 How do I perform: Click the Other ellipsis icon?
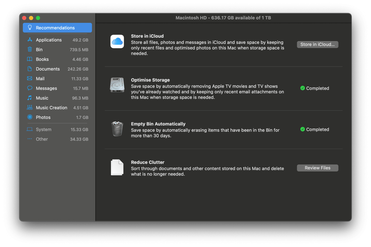click(30, 139)
